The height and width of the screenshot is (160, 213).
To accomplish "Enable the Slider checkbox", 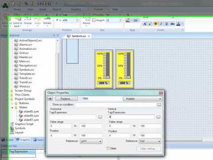I will pyautogui.click(x=108, y=148).
